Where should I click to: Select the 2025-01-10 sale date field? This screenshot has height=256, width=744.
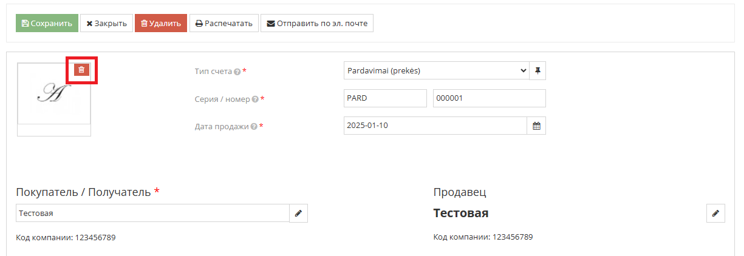click(435, 126)
